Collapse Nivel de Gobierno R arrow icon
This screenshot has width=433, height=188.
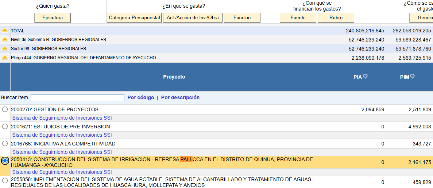pyautogui.click(x=5, y=40)
